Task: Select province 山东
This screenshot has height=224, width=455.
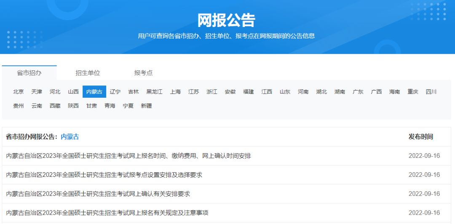Action: tap(285, 92)
